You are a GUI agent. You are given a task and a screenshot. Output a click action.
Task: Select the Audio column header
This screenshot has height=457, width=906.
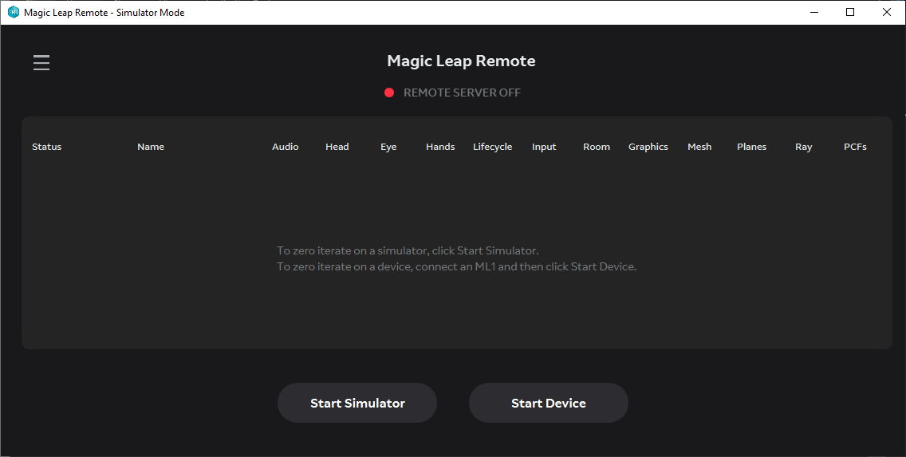[x=286, y=147]
